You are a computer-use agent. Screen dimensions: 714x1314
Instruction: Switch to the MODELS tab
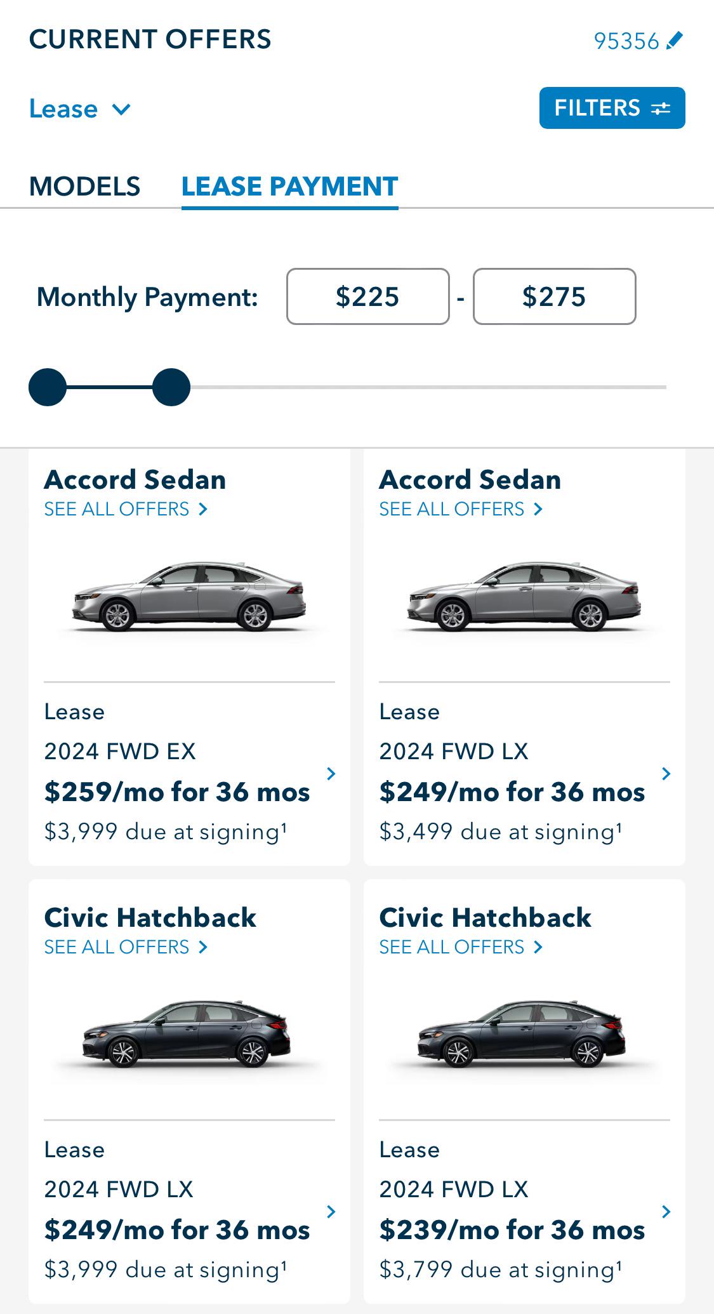pyautogui.click(x=85, y=186)
